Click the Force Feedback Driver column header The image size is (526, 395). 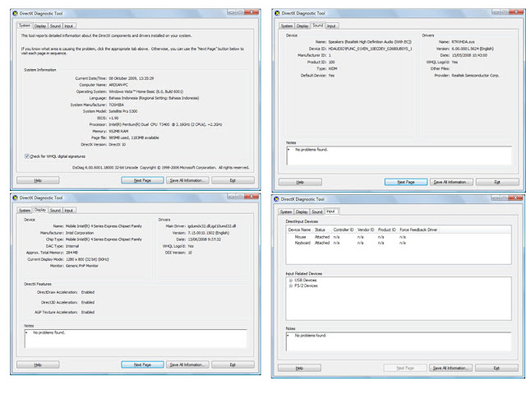[418, 230]
